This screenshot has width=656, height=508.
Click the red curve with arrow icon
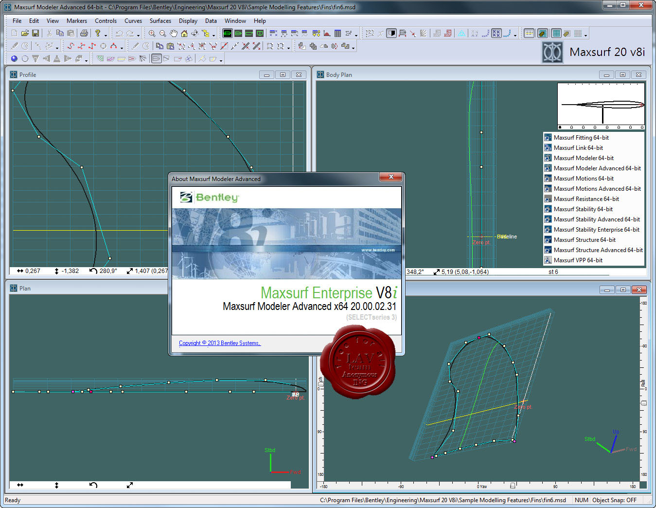[71, 46]
